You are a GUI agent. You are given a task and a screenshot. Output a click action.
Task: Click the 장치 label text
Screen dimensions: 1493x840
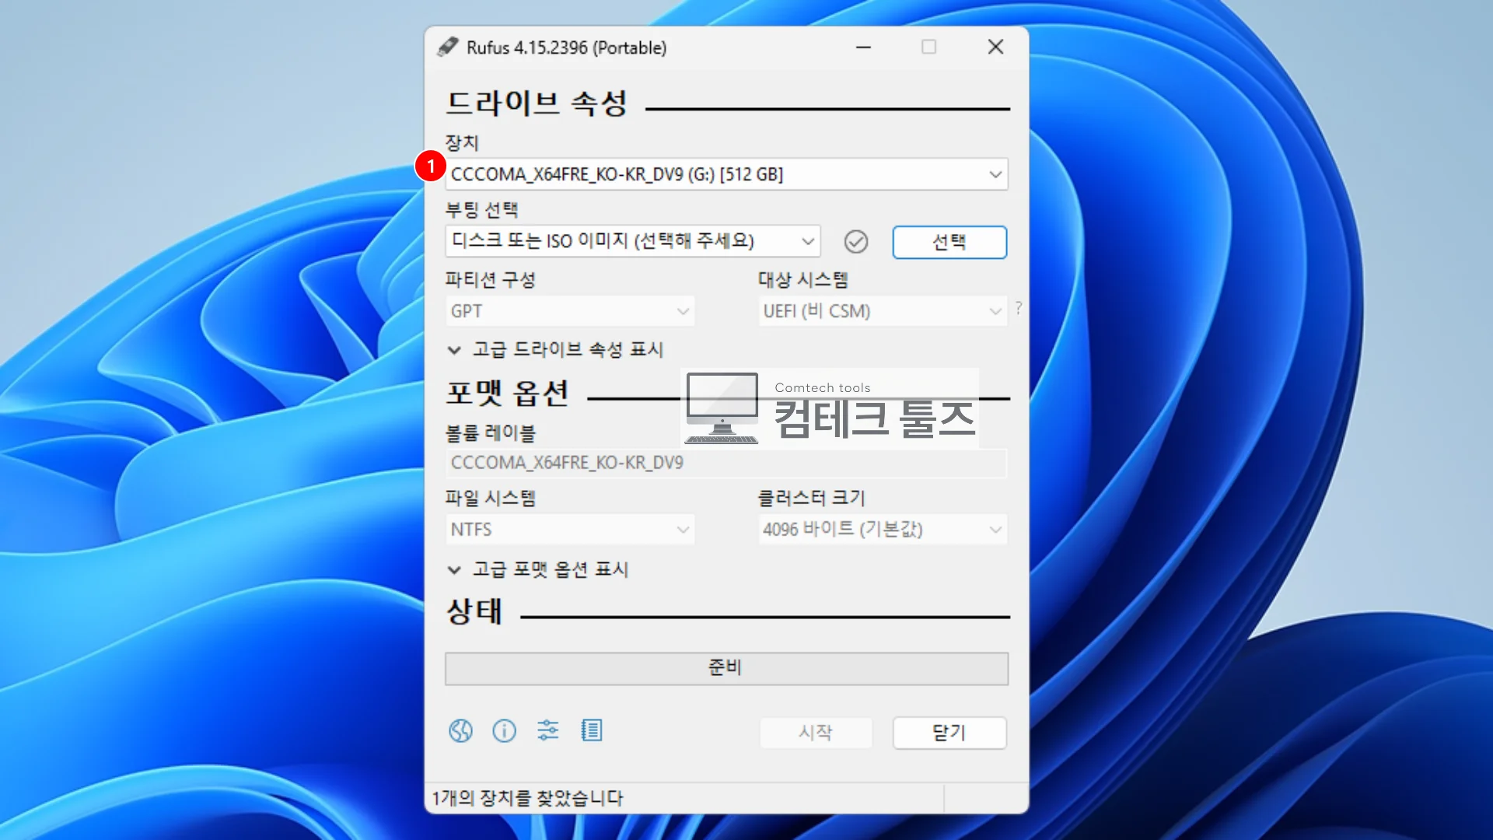pos(462,143)
